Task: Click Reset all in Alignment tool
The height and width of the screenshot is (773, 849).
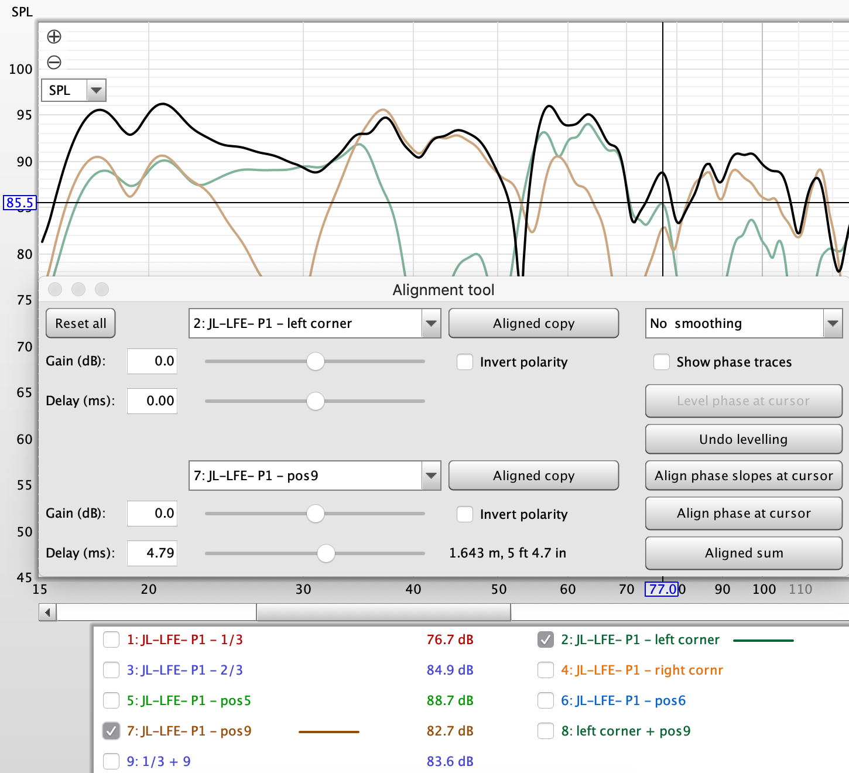Action: click(x=81, y=323)
